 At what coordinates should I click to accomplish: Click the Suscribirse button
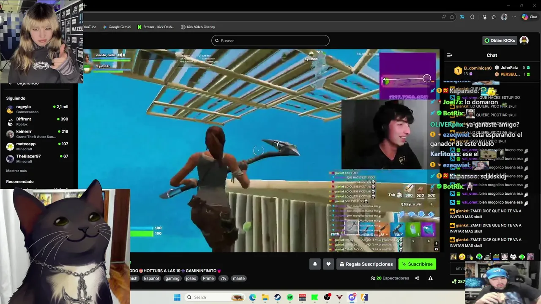[x=417, y=264]
